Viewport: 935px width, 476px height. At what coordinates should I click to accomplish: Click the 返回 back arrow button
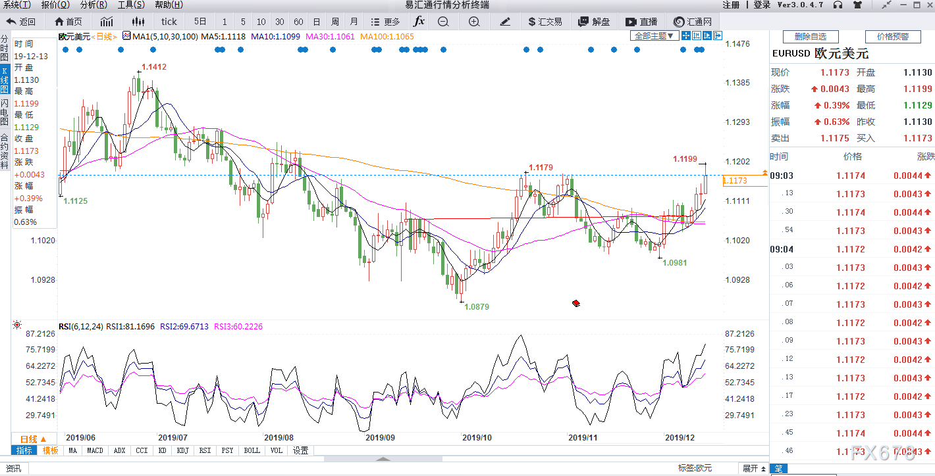coord(20,22)
